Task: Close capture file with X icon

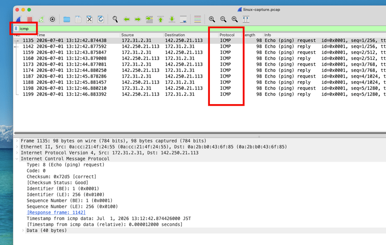Action: pyautogui.click(x=89, y=19)
